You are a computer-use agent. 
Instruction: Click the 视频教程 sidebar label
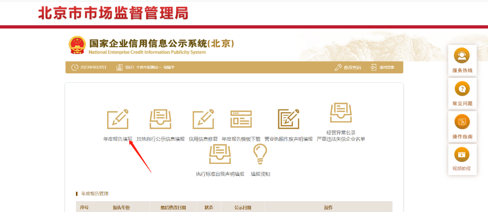(x=461, y=169)
